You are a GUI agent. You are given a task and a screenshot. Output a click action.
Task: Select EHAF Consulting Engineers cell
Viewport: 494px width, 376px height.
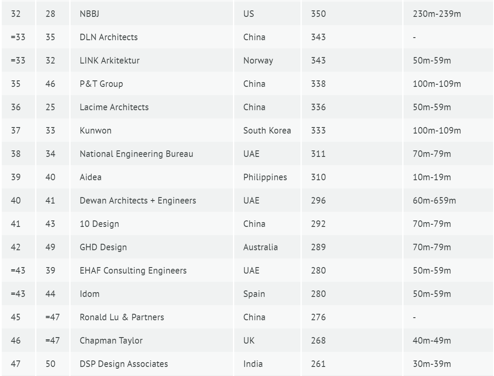click(133, 271)
